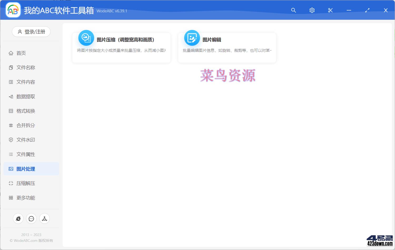395x250 pixels.
Task: Click the fullscreen expand icon
Action: (367, 10)
